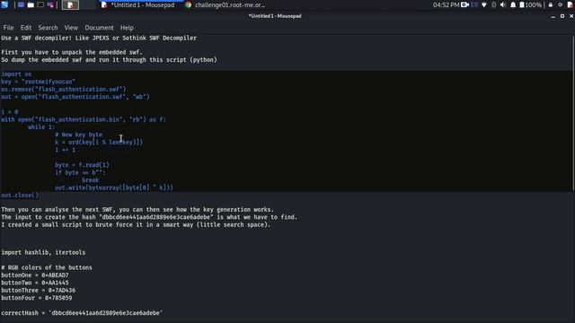Click the 'The input to create the hash' line
Viewport: 575px width, 323px height.
tap(149, 217)
